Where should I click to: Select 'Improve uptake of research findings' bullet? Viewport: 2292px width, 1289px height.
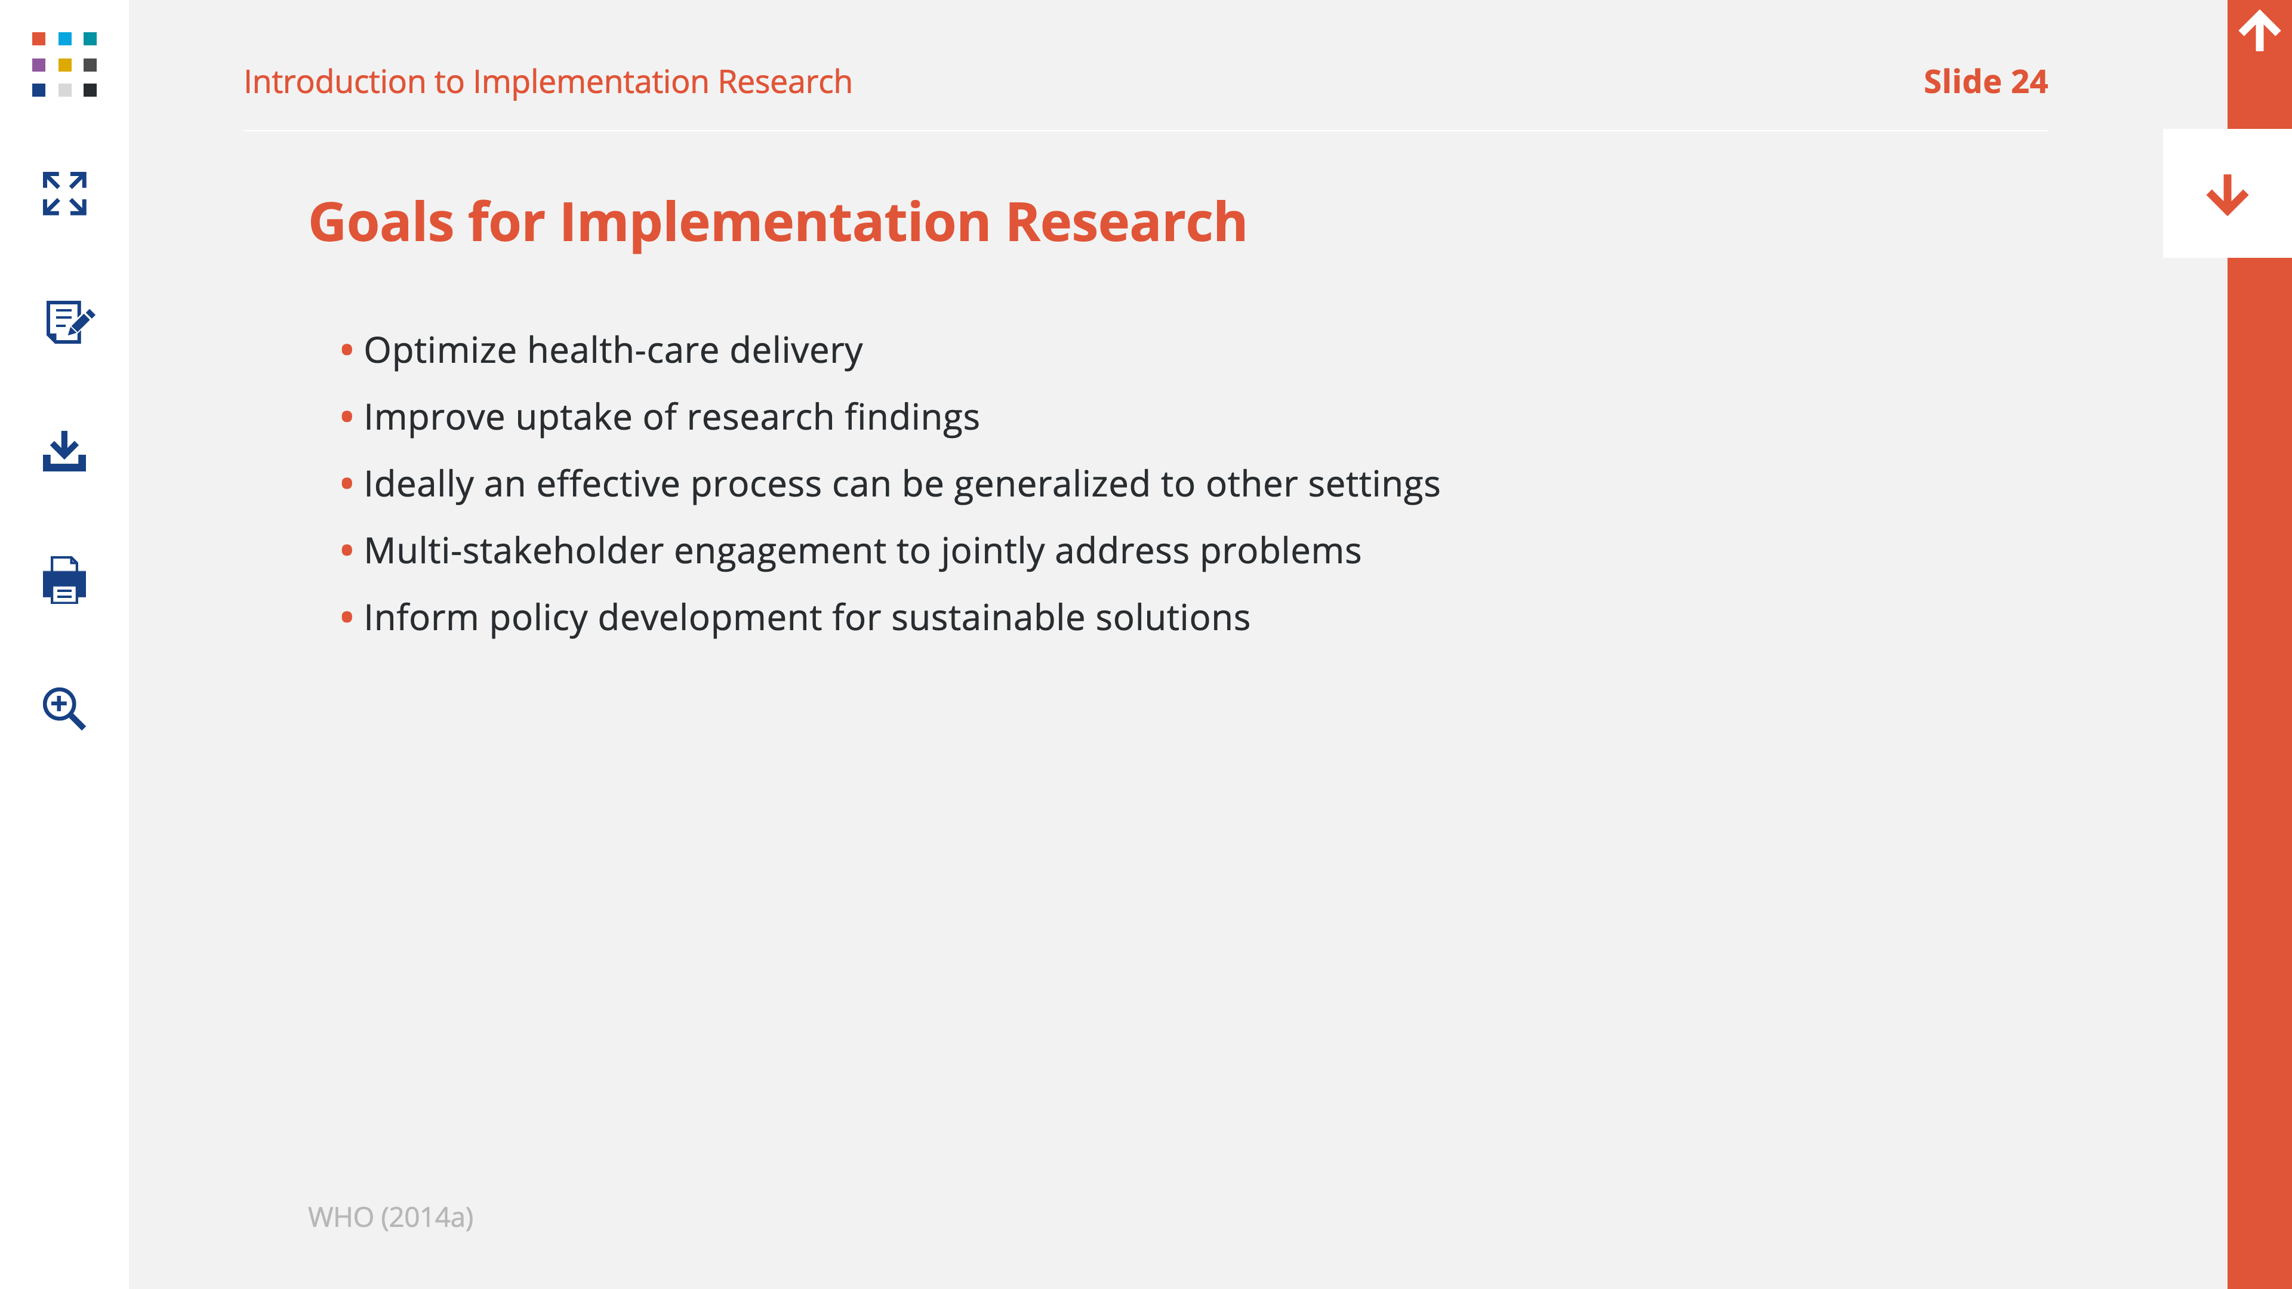click(x=671, y=417)
